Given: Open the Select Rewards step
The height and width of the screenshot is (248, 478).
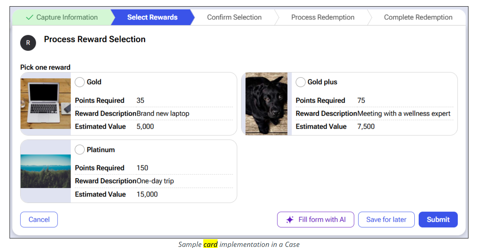Looking at the screenshot, I should point(152,17).
